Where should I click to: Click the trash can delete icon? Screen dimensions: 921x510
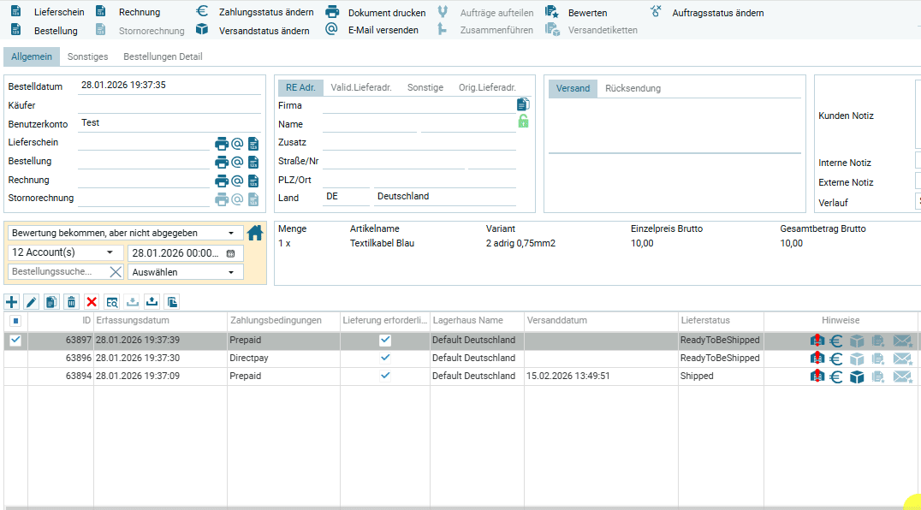(x=72, y=301)
